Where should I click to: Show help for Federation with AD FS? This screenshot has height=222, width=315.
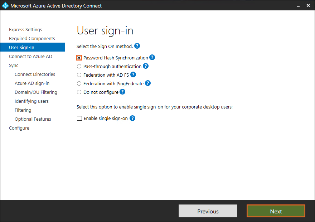coord(133,74)
